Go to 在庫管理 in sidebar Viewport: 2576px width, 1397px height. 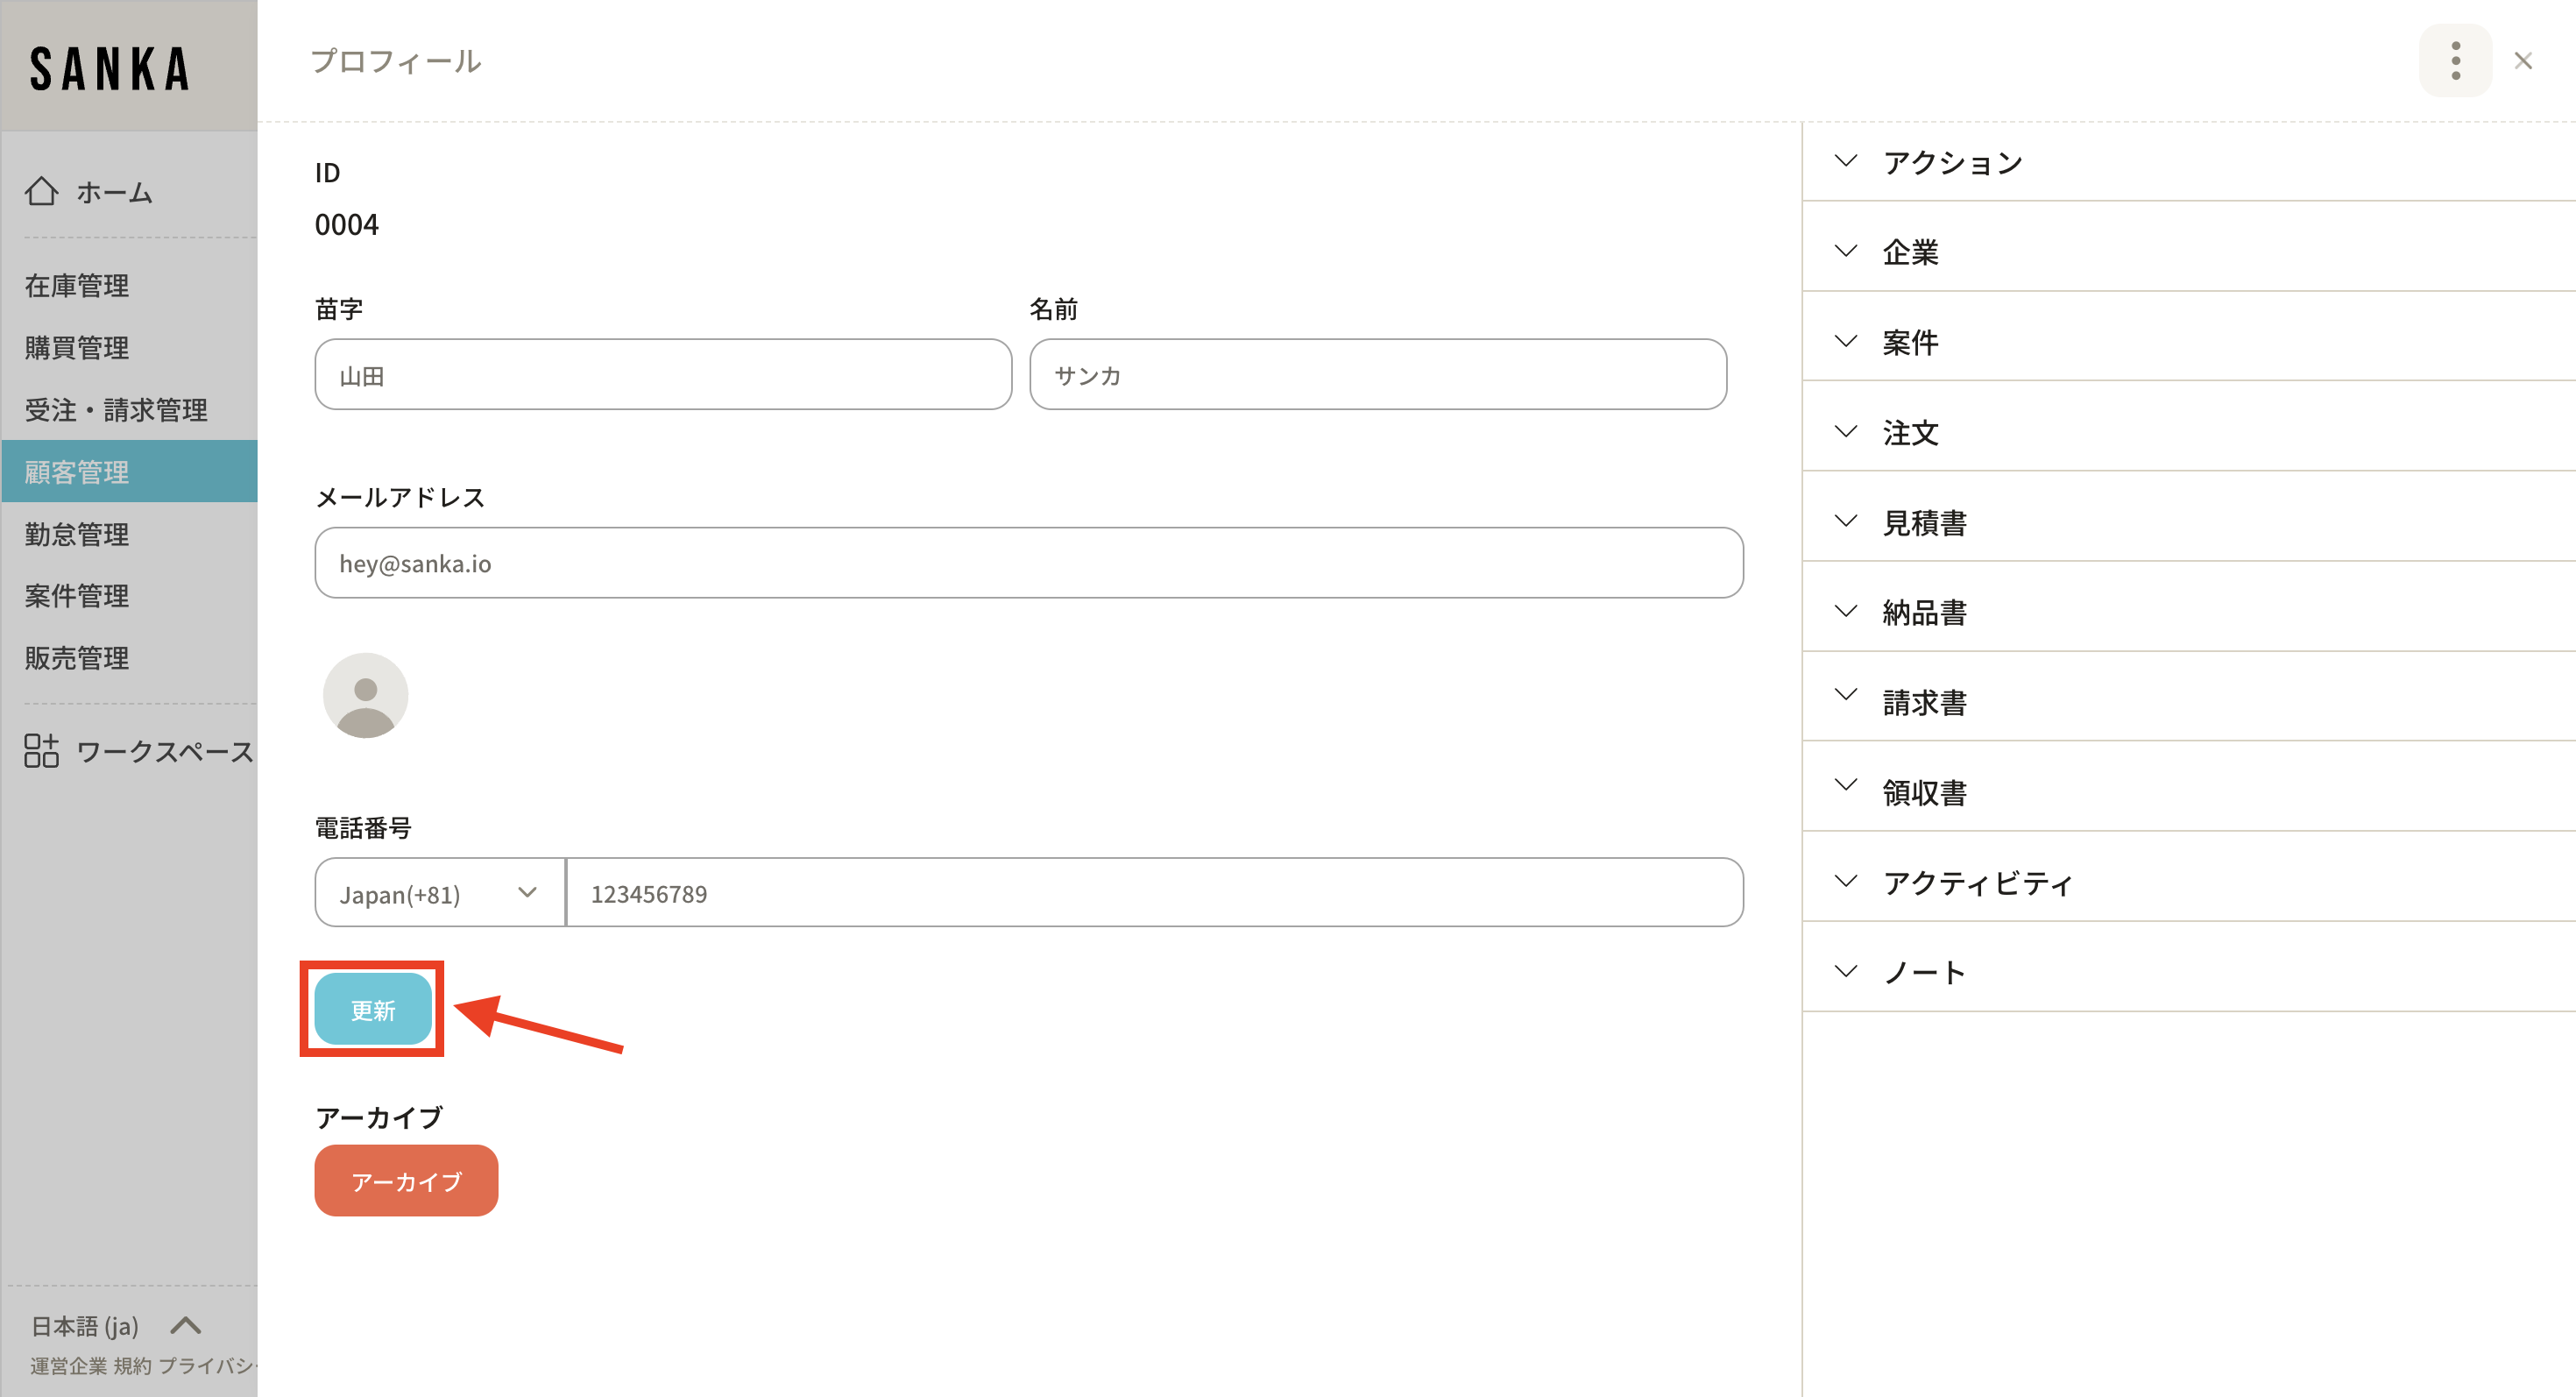(77, 286)
